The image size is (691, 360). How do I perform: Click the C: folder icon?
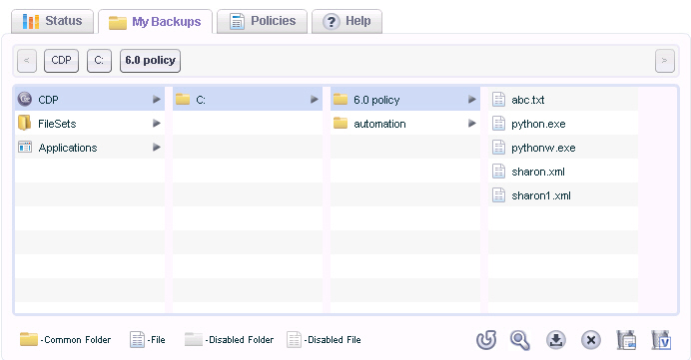183,99
